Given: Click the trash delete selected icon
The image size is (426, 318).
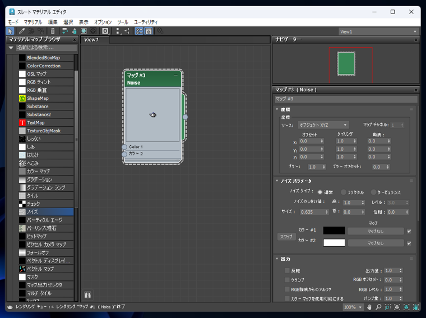Looking at the screenshot, I should [53, 31].
